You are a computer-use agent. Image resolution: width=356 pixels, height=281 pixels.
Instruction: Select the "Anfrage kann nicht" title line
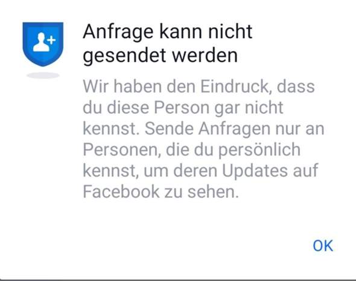[168, 32]
